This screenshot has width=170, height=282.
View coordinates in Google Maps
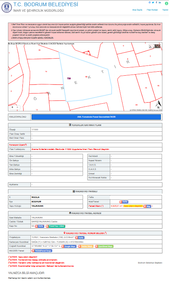tap(69, 246)
